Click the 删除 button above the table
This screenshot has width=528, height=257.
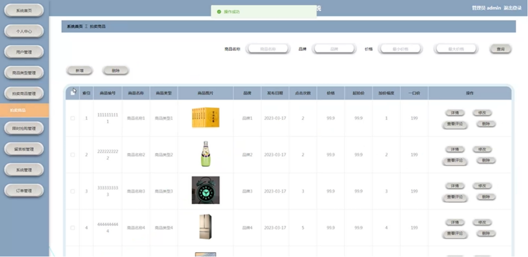coord(115,71)
